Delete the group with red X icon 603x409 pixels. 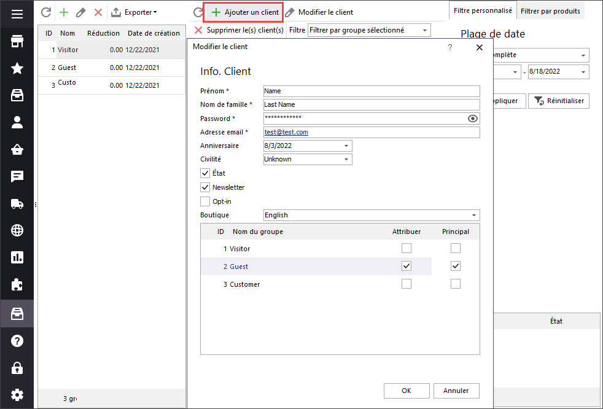98,12
